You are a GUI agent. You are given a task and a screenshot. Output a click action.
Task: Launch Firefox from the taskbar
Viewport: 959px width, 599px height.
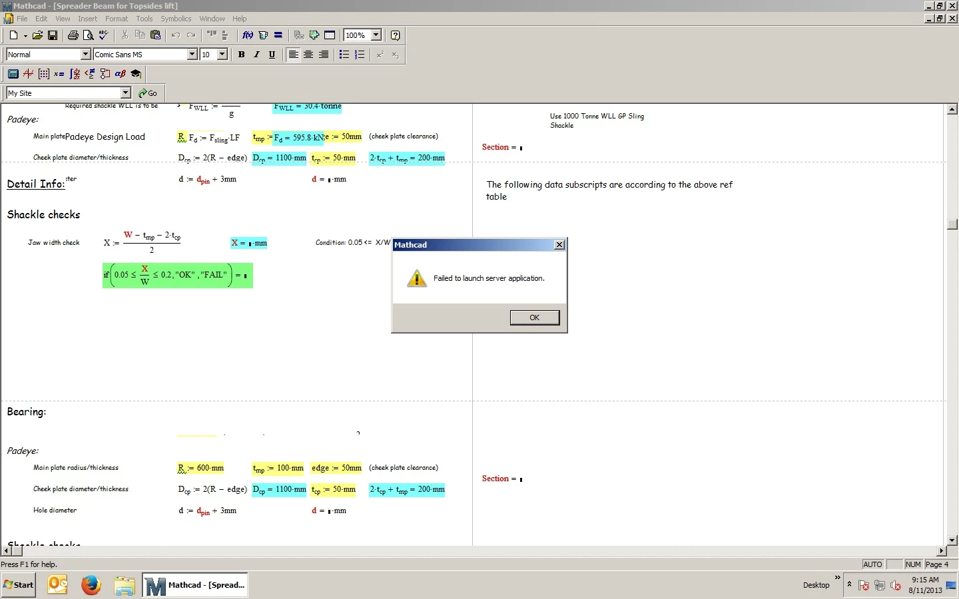tap(91, 585)
